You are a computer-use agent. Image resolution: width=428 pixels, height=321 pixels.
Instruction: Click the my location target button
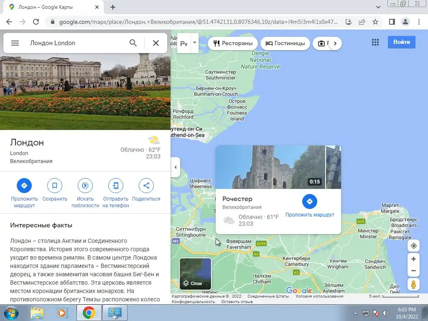(x=413, y=246)
